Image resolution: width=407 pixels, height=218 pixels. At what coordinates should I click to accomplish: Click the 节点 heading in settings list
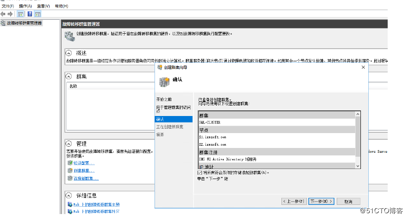204,130
